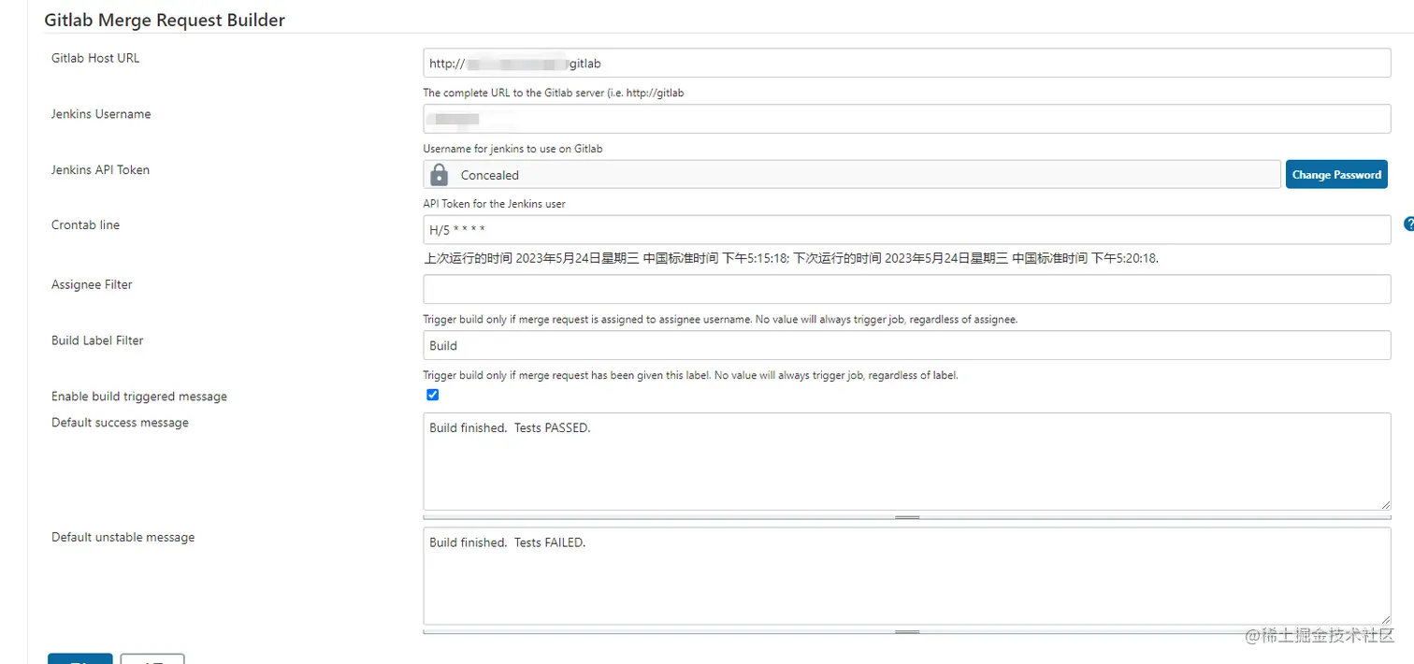Click the Gitlab Host URL label
Image resolution: width=1414 pixels, height=664 pixels.
coord(95,58)
